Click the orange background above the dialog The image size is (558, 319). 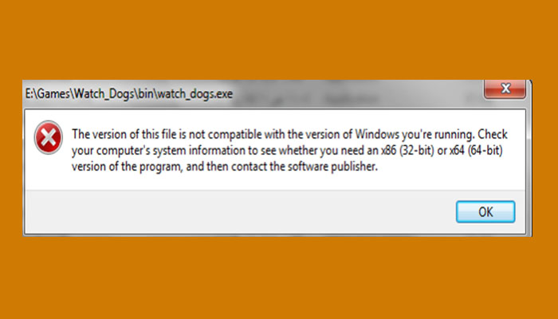279,40
